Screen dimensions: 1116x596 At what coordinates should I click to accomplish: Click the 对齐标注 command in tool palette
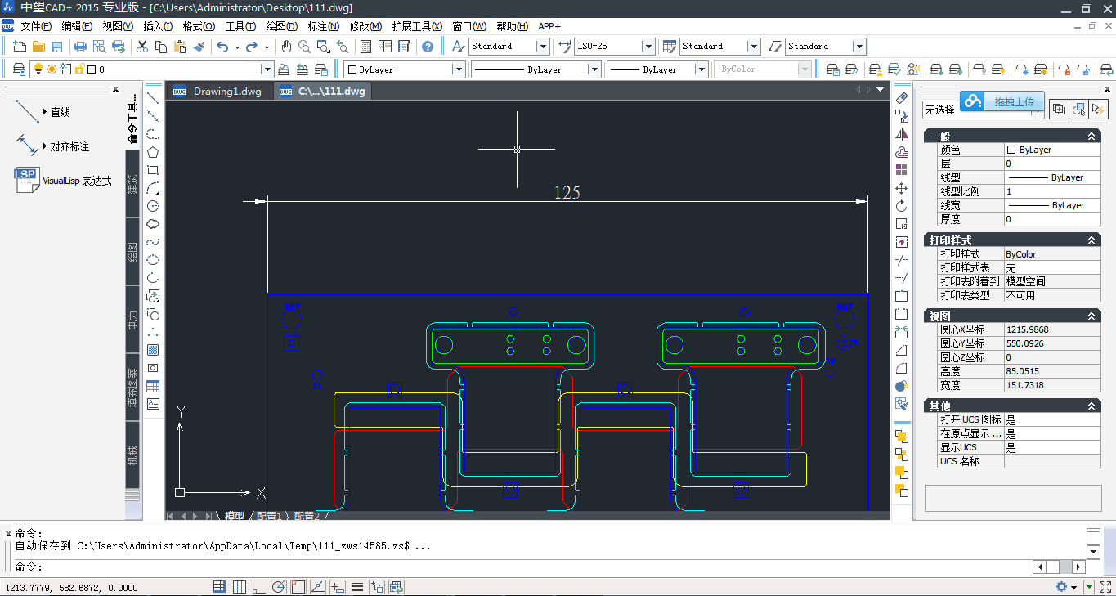click(69, 147)
